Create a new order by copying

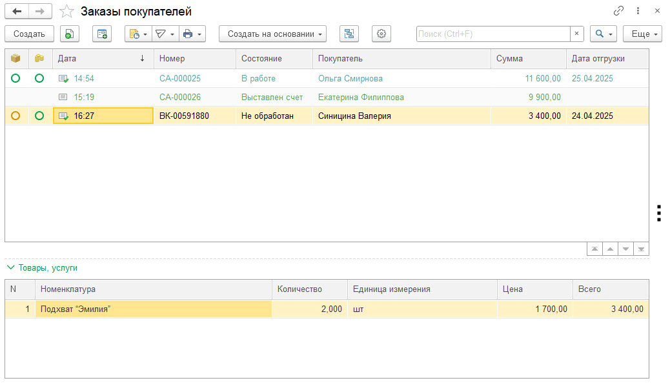click(69, 34)
